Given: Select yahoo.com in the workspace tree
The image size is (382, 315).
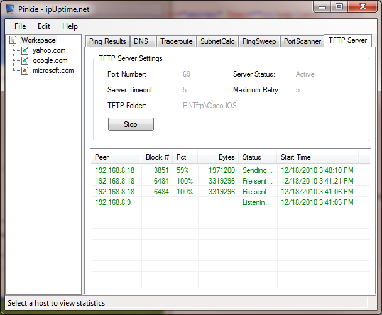Looking at the screenshot, I should [49, 50].
